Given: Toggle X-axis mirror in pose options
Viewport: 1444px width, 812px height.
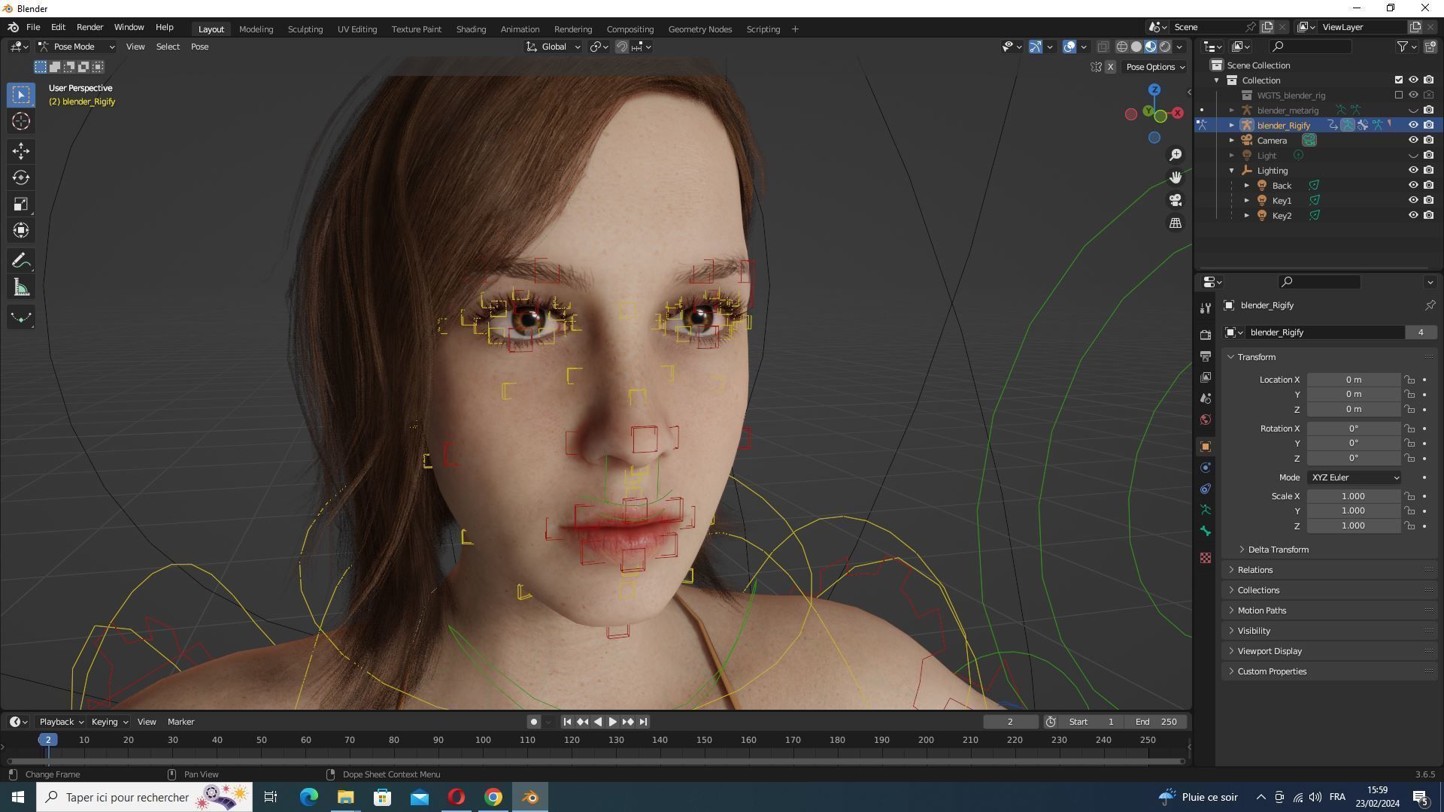Looking at the screenshot, I should pos(1110,67).
